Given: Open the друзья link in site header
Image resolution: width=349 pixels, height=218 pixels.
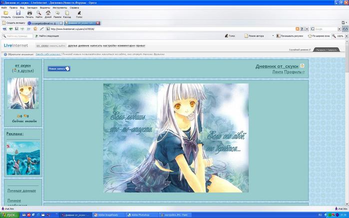Looking at the screenshot, I should point(72,45).
